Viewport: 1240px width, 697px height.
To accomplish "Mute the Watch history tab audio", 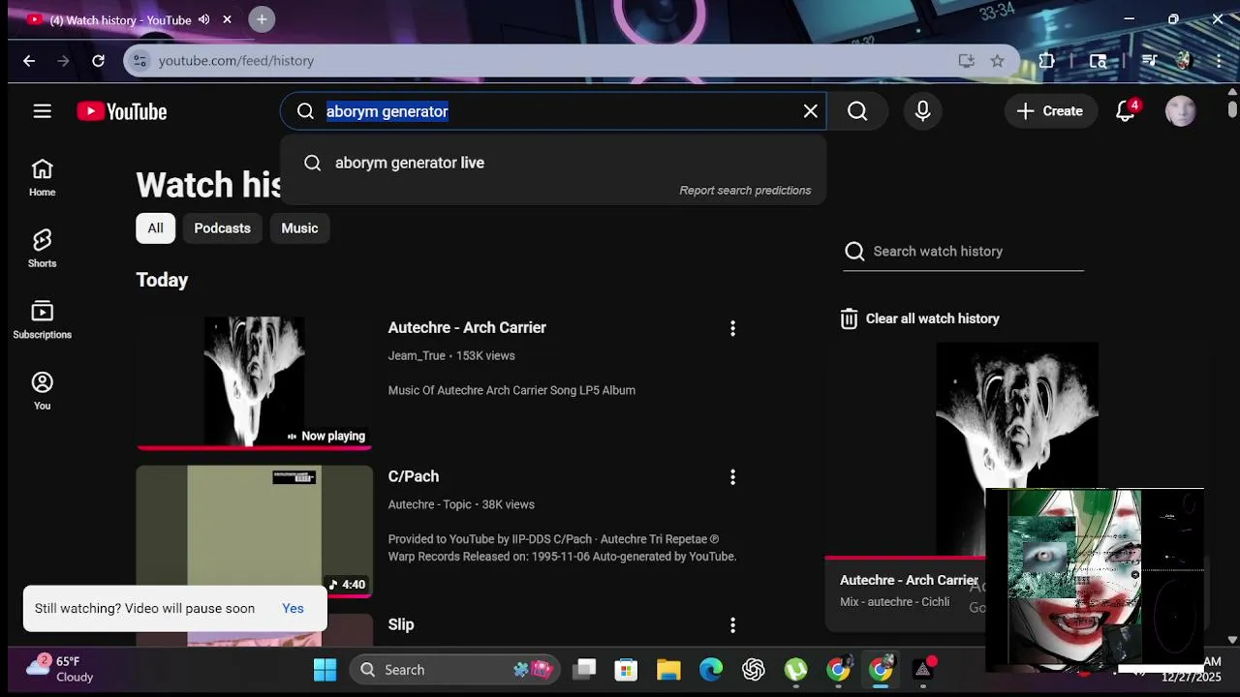I will [203, 19].
